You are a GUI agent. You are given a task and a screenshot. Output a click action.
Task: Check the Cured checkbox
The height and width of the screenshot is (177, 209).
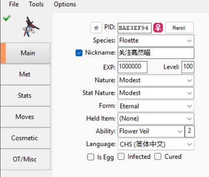158,157
